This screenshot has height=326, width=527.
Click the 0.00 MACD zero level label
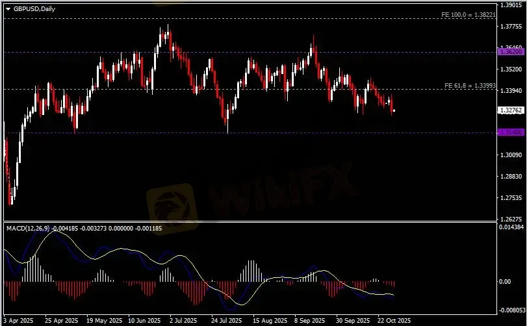click(505, 281)
